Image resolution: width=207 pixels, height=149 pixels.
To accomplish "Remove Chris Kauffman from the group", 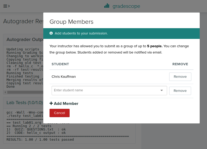I will coord(180,77).
